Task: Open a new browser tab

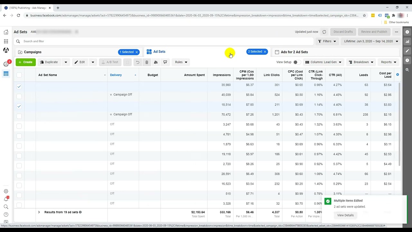Action: point(58,8)
